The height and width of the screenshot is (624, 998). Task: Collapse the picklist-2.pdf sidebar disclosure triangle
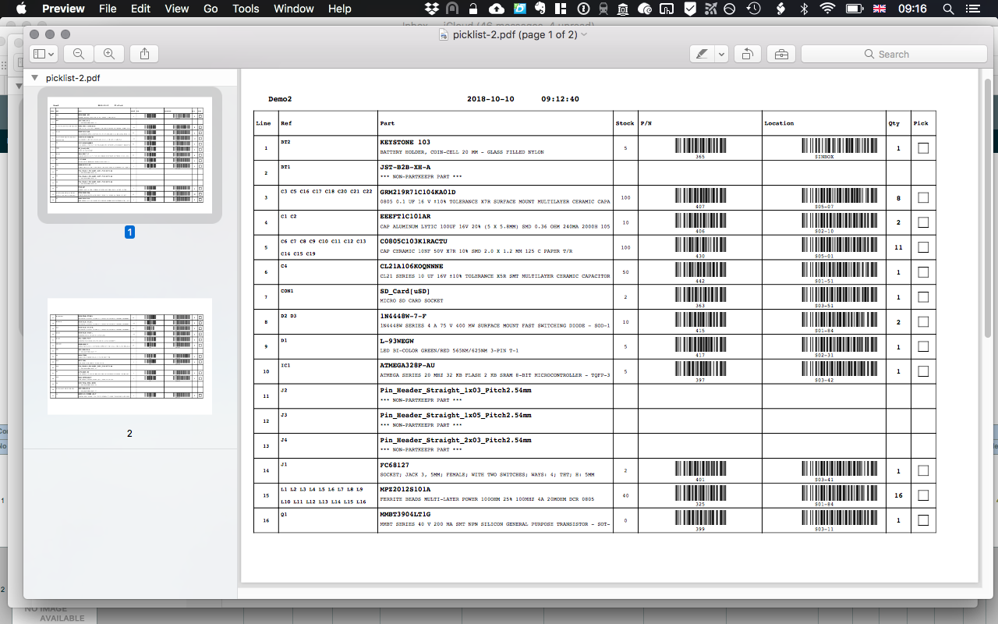(x=34, y=78)
